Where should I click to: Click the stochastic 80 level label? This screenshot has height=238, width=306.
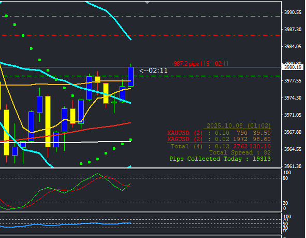tap(285, 178)
